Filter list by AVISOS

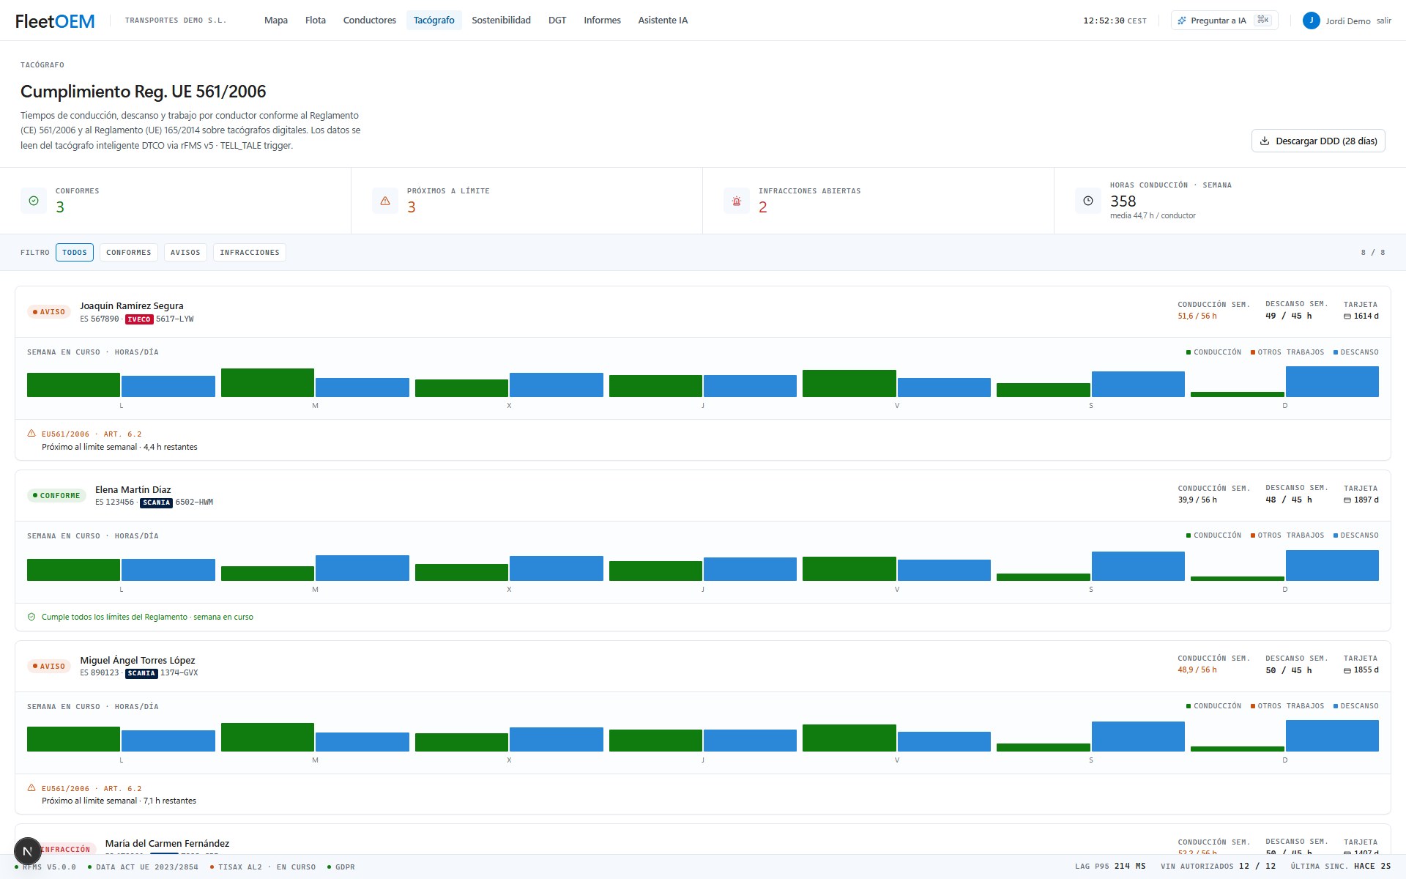point(185,253)
